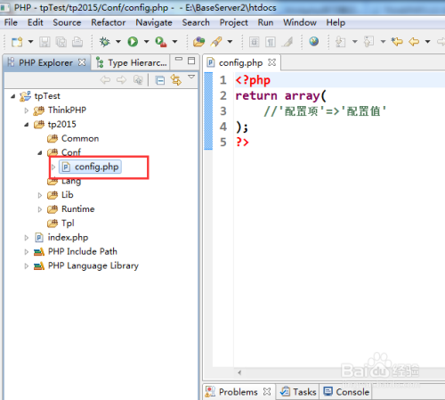
Task: Open the Run button dropdown arrow
Action: (x=146, y=42)
